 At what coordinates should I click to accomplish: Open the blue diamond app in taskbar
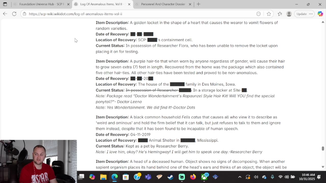[215, 177]
